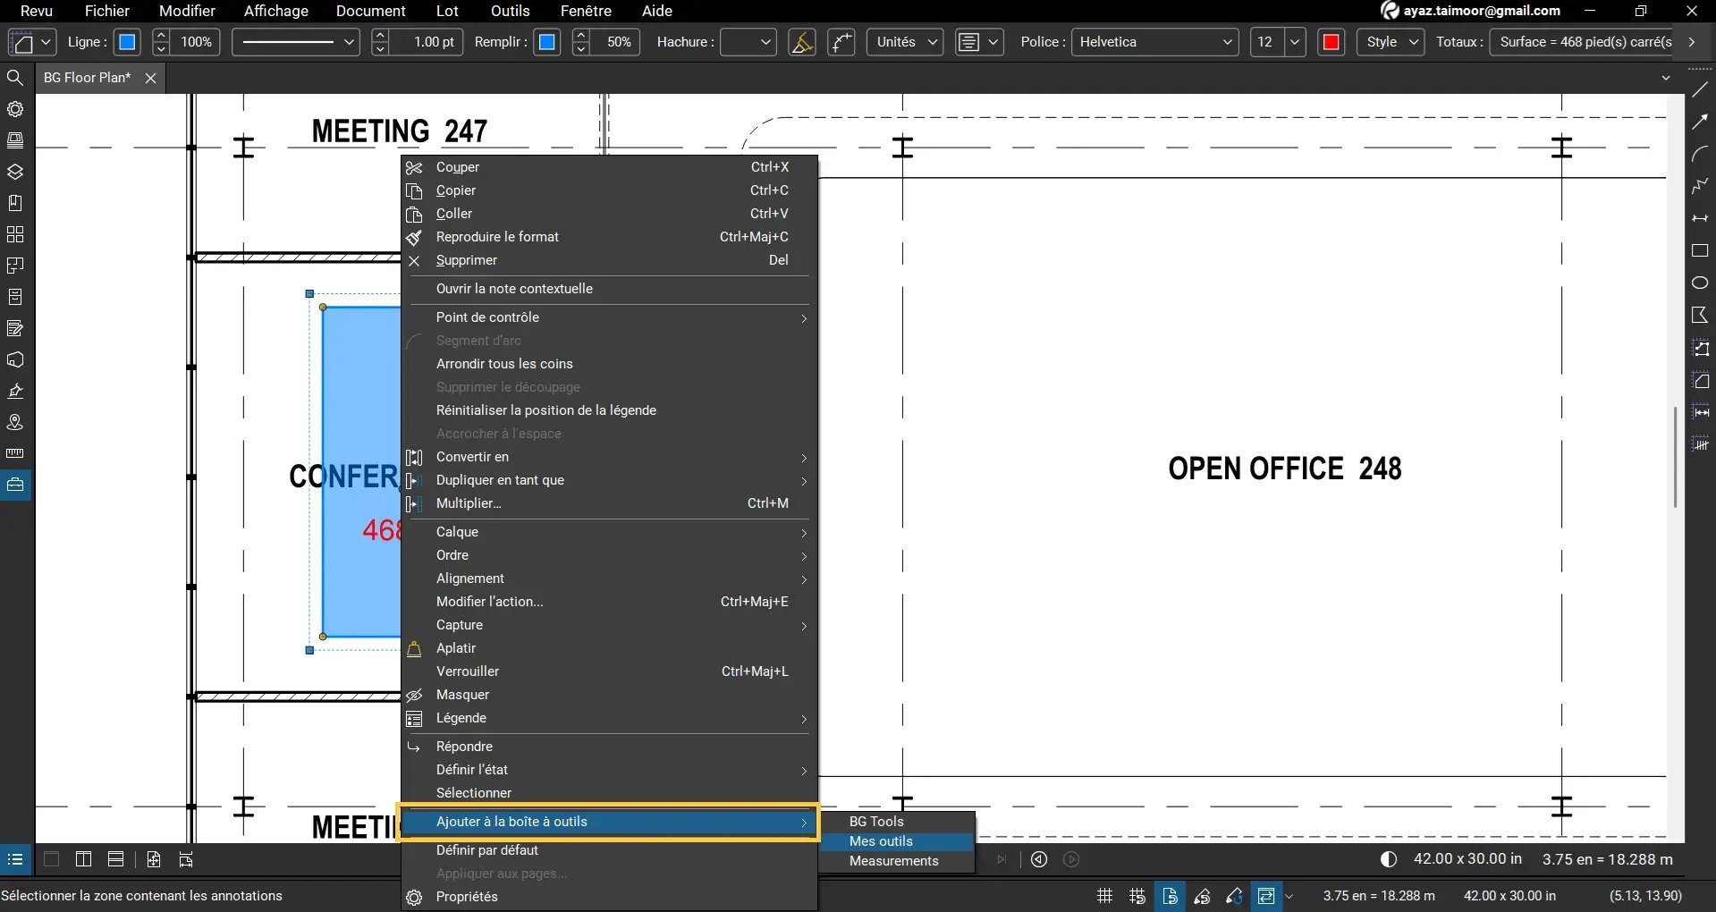1716x912 pixels.
Task: Click Reproduire le format in the context menu
Action: coord(498,236)
